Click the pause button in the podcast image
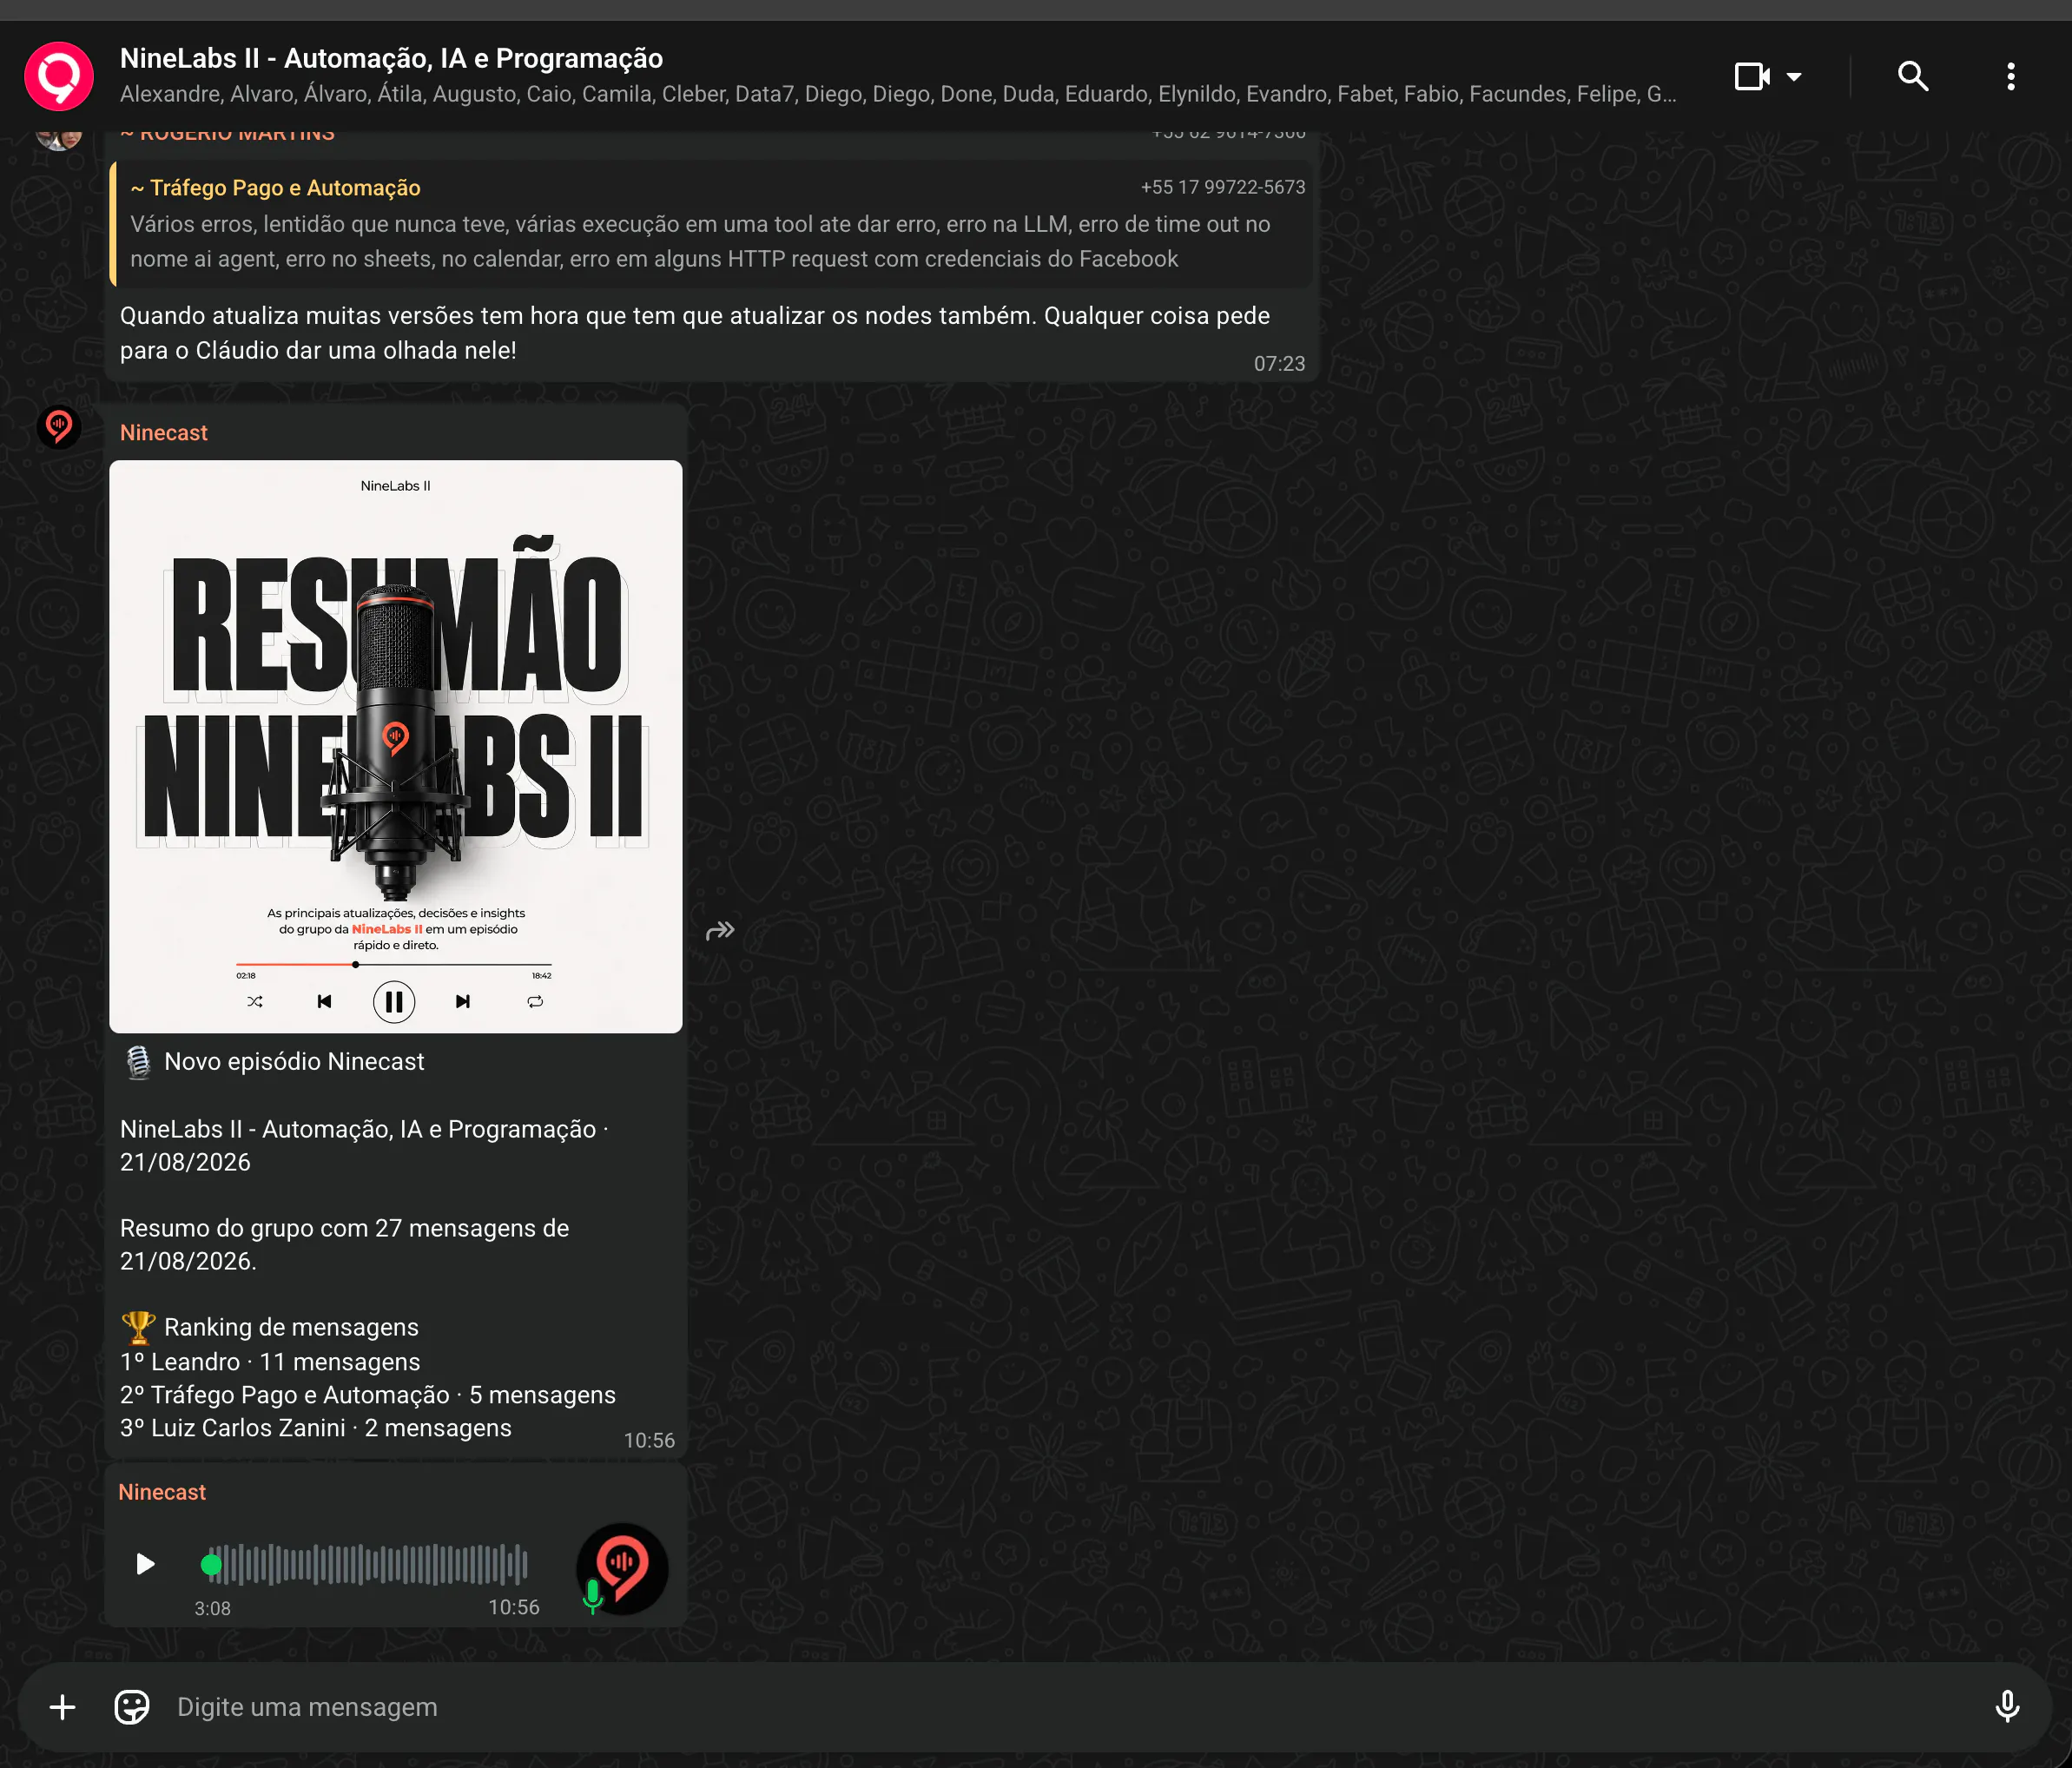The image size is (2072, 1768). tap(394, 1001)
